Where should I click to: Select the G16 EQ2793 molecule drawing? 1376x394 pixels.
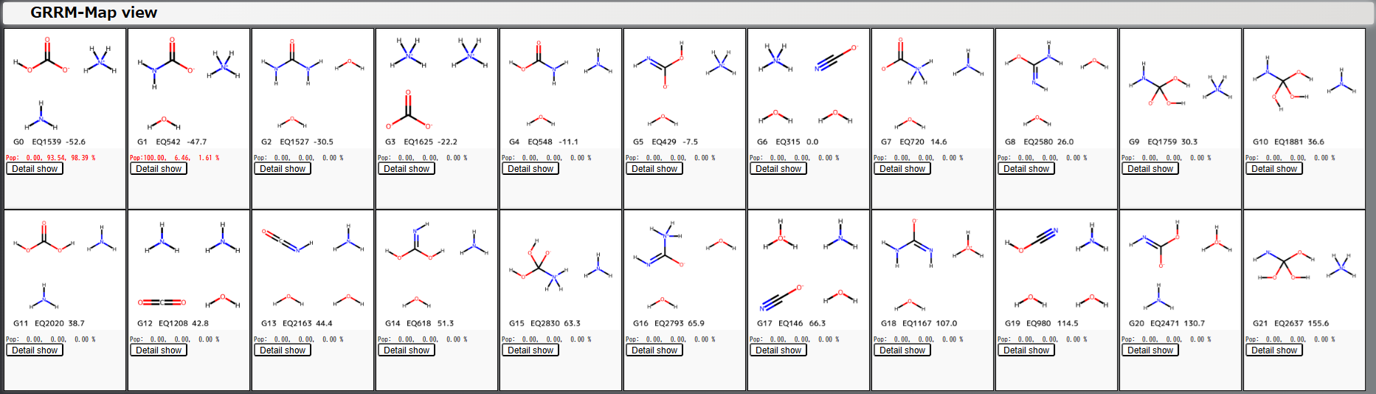pos(685,264)
